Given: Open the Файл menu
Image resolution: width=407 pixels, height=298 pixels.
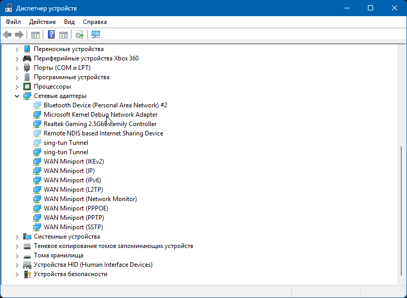Looking at the screenshot, I should pyautogui.click(x=13, y=22).
